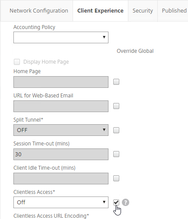This screenshot has width=188, height=219.
Task: Click the Home Page text field
Action: [x=61, y=82]
